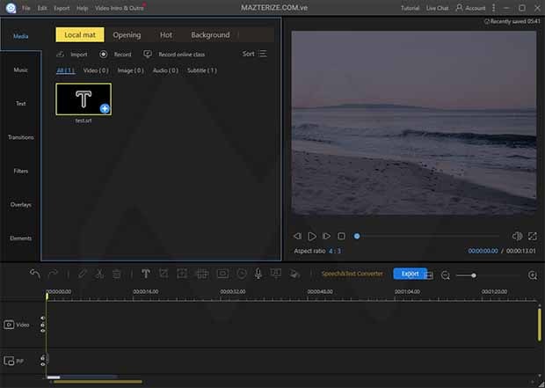545x388 pixels.
Task: Click the undo arrow in timeline toolbar
Action: (x=35, y=274)
